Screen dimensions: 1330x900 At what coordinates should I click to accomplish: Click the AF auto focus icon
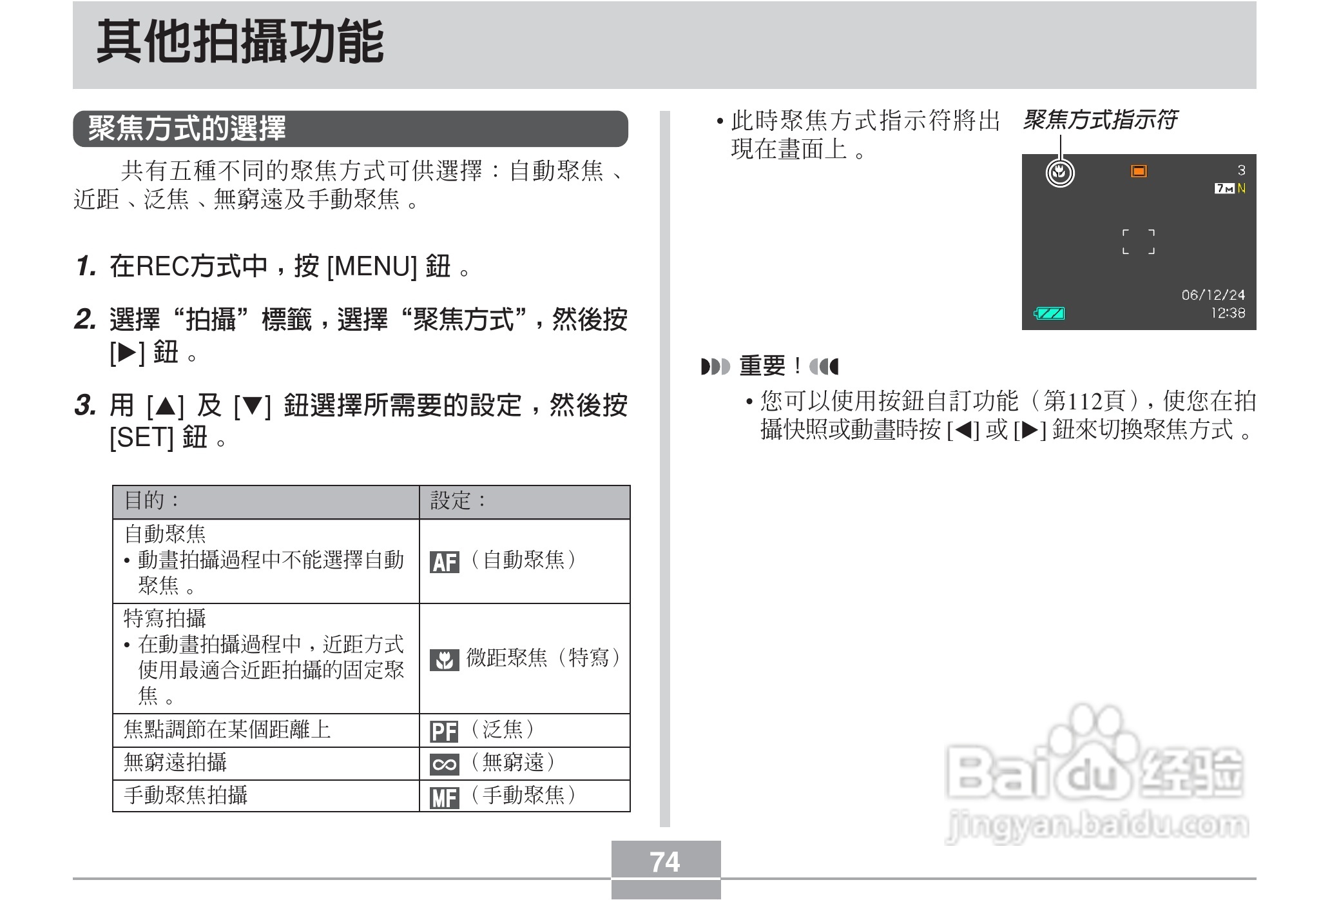point(444,562)
